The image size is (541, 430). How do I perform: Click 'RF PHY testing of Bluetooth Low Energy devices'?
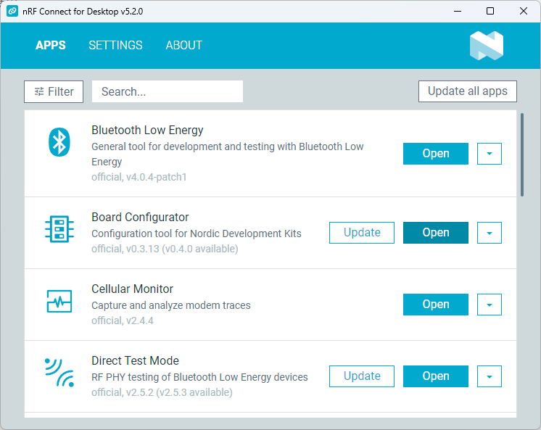(x=199, y=377)
